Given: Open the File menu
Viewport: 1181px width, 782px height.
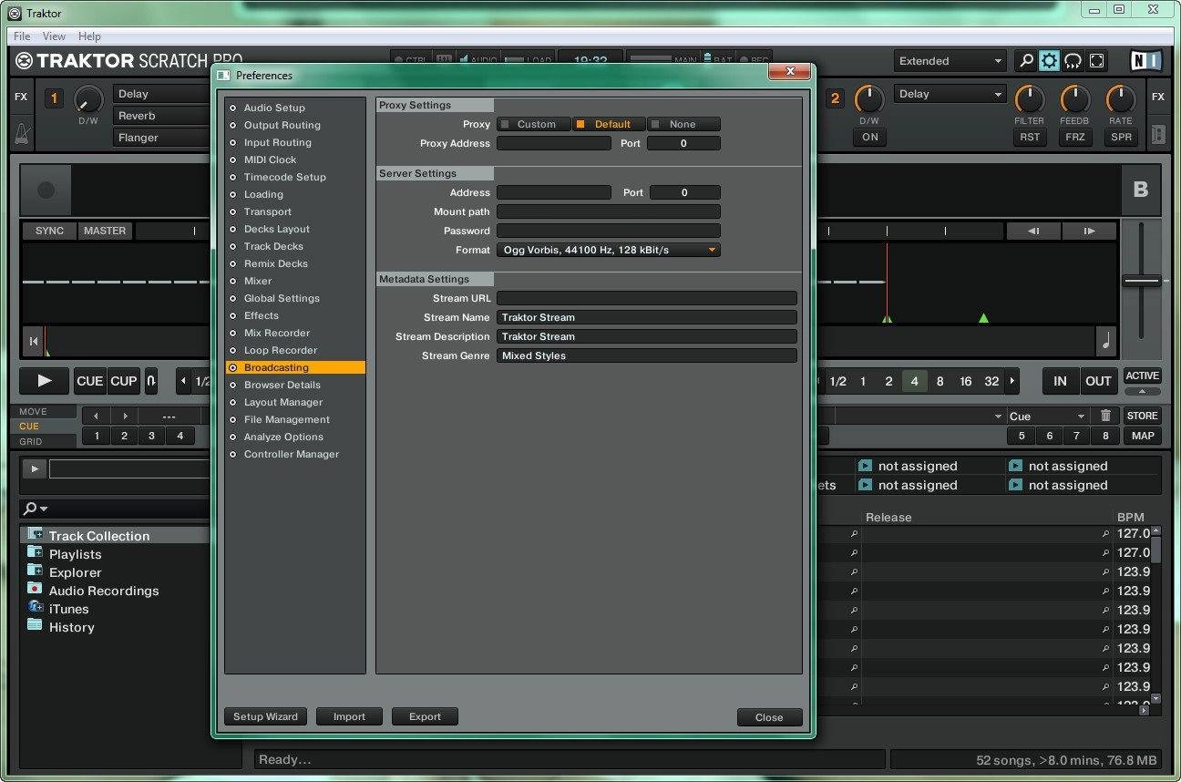Looking at the screenshot, I should pyautogui.click(x=22, y=36).
